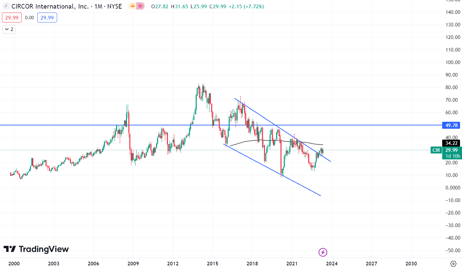Click the C29.99 close value
The image size is (462, 268).
click(218, 6)
